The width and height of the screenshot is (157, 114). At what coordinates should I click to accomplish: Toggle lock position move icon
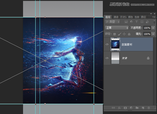pyautogui.click(x=124, y=34)
